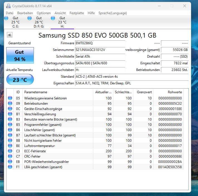Screen dimensions: 198x196
Task: Click status orb for CRC-Fehler row
Action: pos(10,156)
